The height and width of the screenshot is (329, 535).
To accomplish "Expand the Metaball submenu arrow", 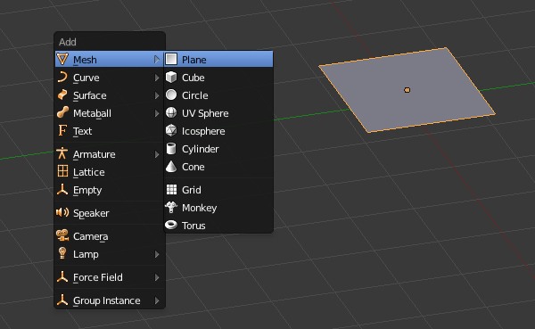I will point(157,113).
